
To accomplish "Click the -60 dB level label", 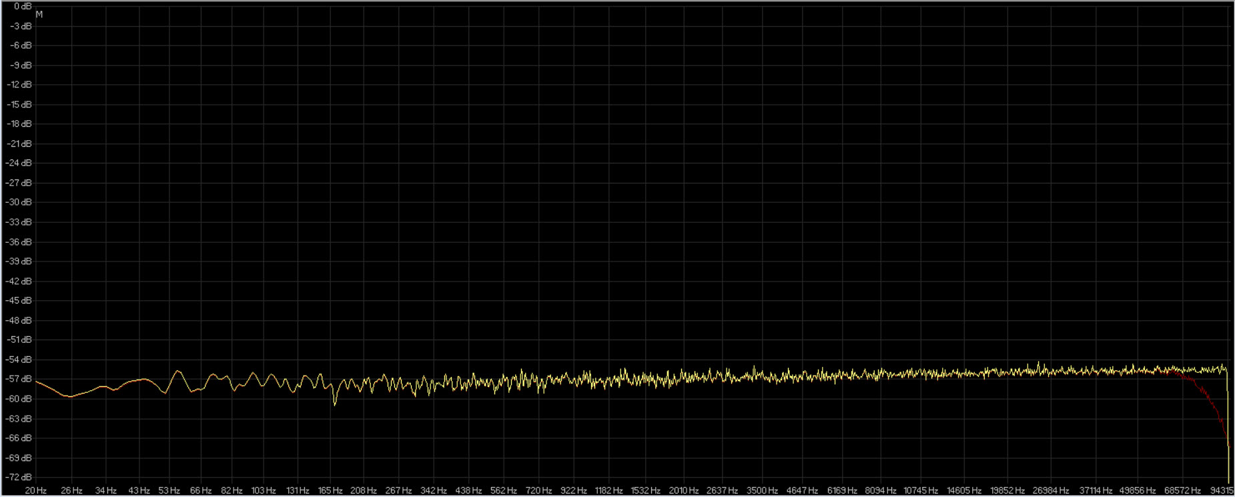I will click(19, 399).
